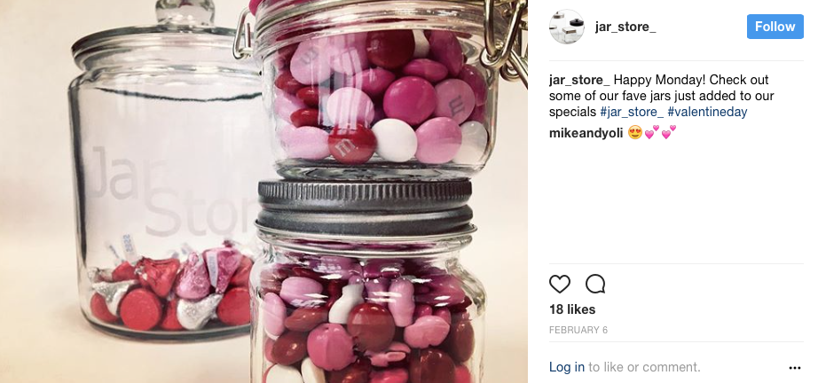Click the "to like or comment" text
Viewport: 818px width, 383px height.
[x=644, y=367]
